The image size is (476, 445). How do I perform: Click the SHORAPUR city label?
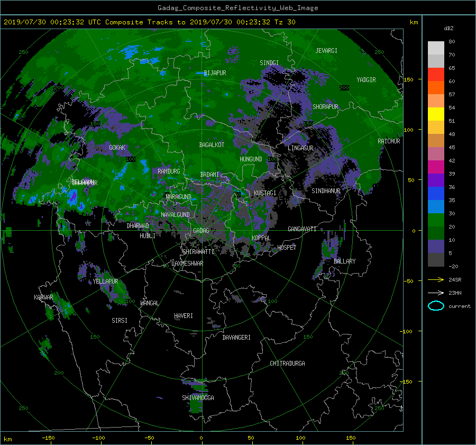325,107
